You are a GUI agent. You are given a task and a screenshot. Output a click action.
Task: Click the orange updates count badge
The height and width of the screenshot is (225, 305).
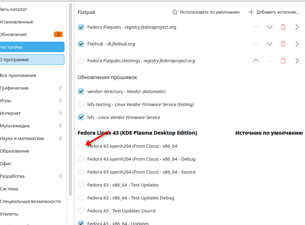click(x=58, y=35)
